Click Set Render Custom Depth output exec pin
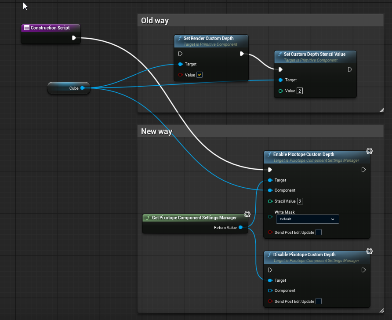 (242, 54)
